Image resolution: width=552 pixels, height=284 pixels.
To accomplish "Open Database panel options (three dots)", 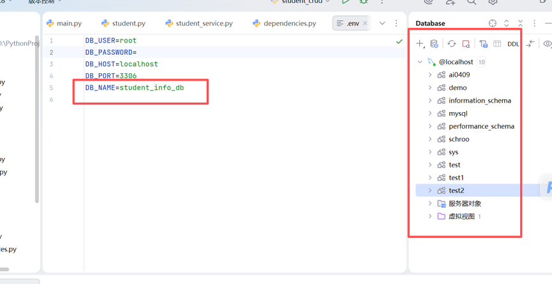I will coord(534,23).
